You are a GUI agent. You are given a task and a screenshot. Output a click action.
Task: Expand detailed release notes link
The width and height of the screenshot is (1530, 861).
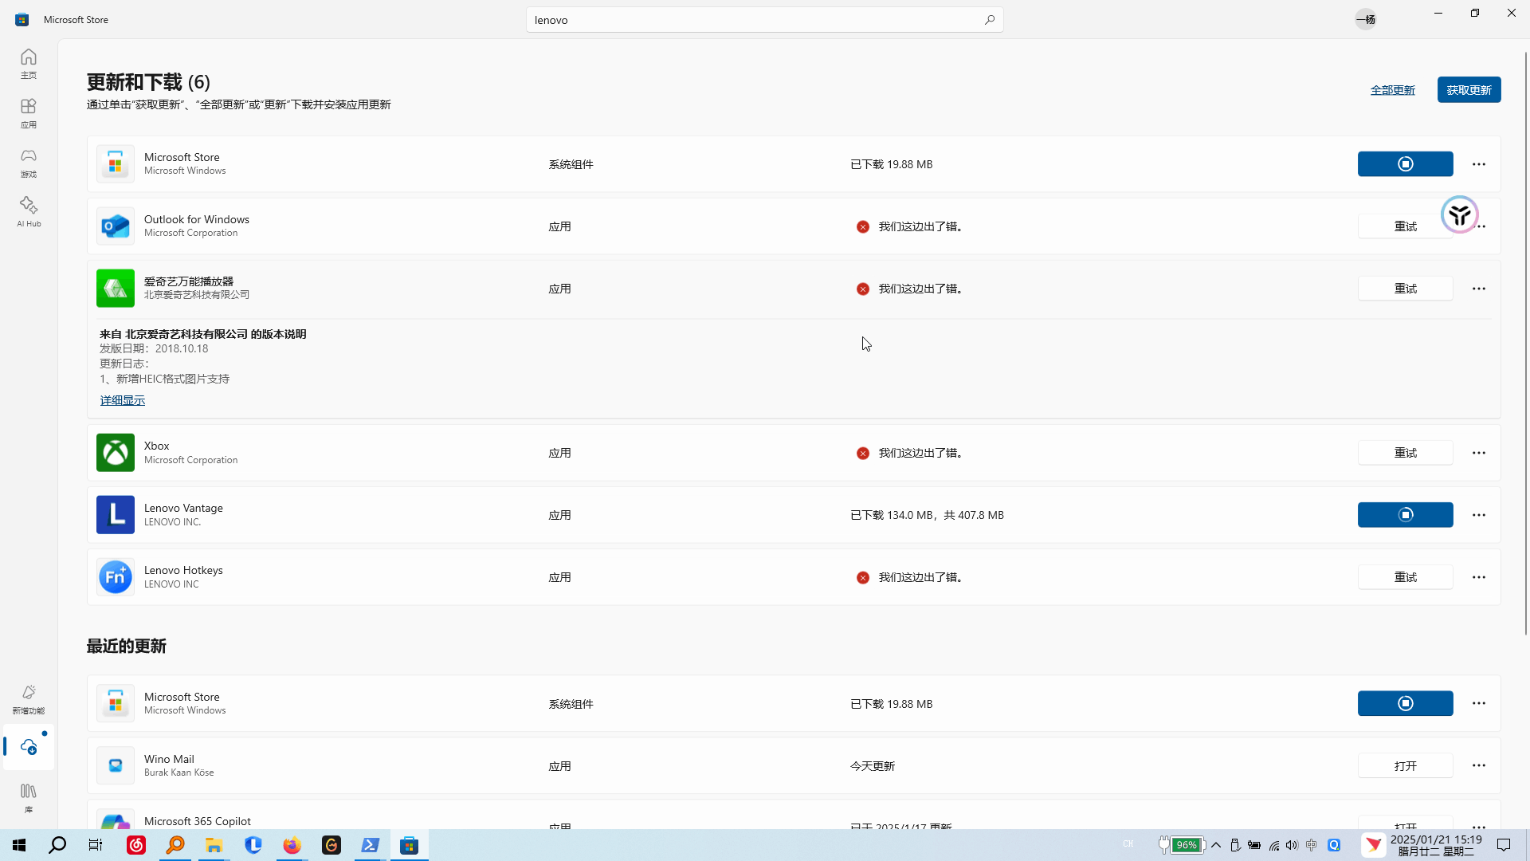point(122,400)
